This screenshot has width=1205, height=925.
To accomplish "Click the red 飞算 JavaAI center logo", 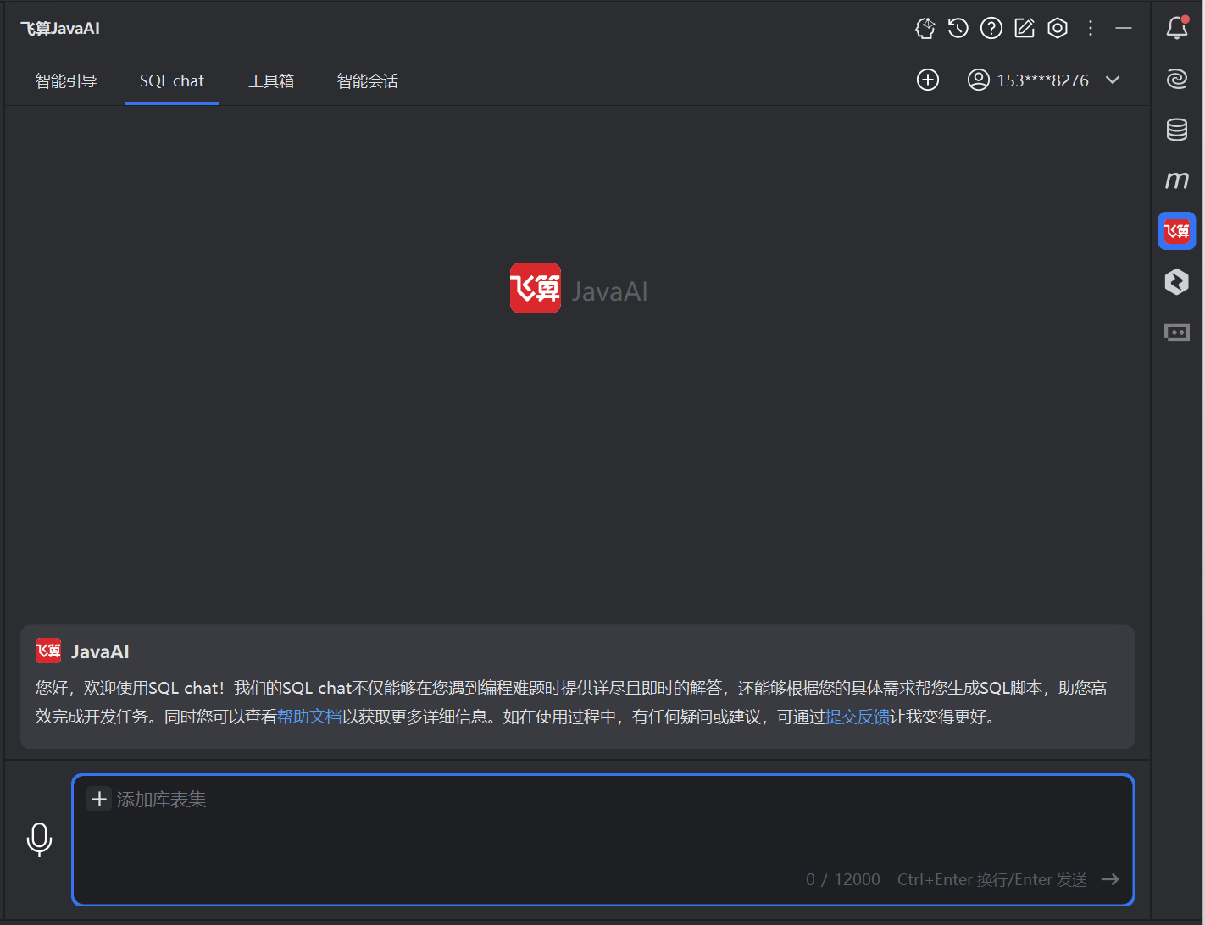I will point(535,288).
